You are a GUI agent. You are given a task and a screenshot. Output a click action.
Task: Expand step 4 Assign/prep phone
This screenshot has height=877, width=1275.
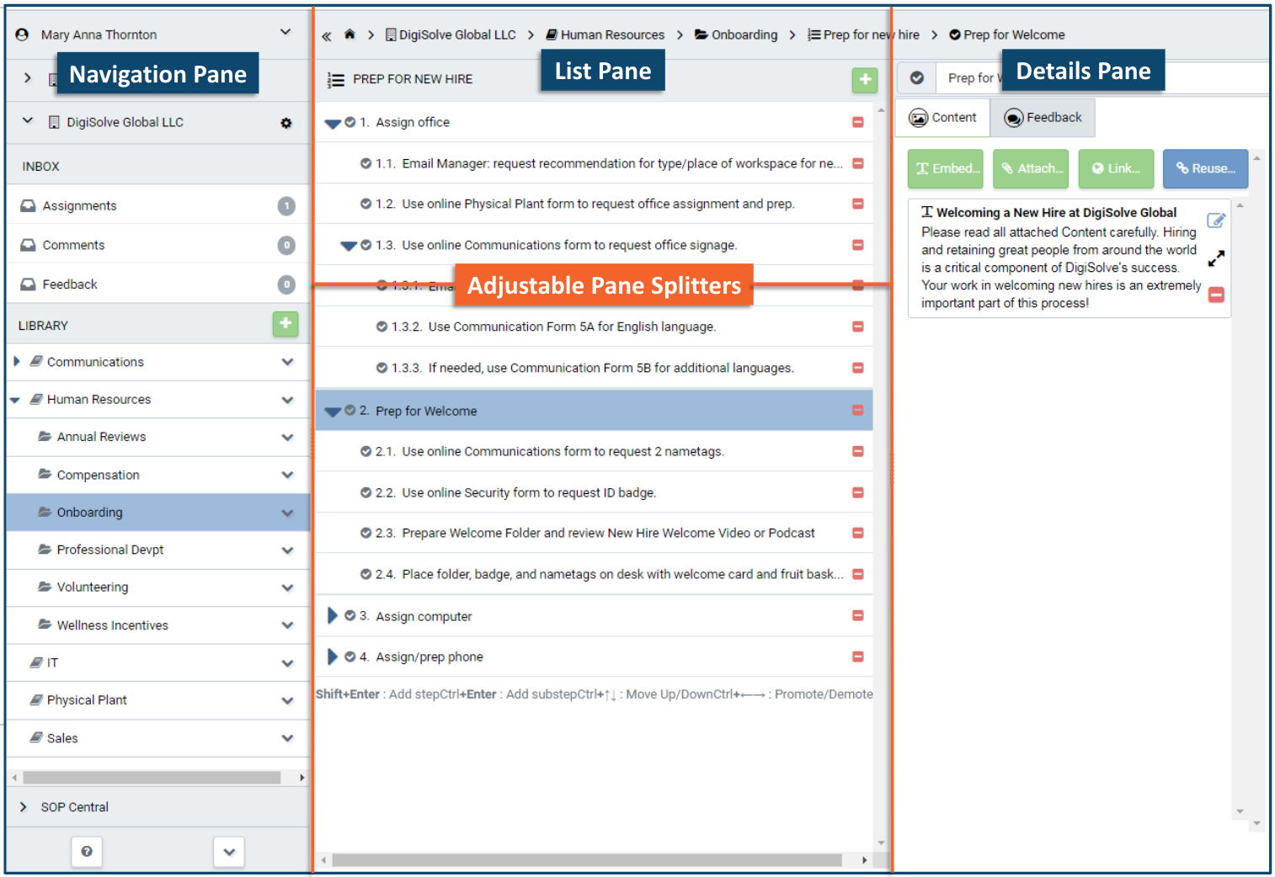pos(333,656)
